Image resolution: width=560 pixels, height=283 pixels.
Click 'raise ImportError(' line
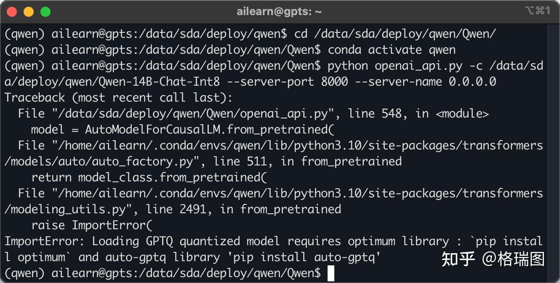click(91, 225)
